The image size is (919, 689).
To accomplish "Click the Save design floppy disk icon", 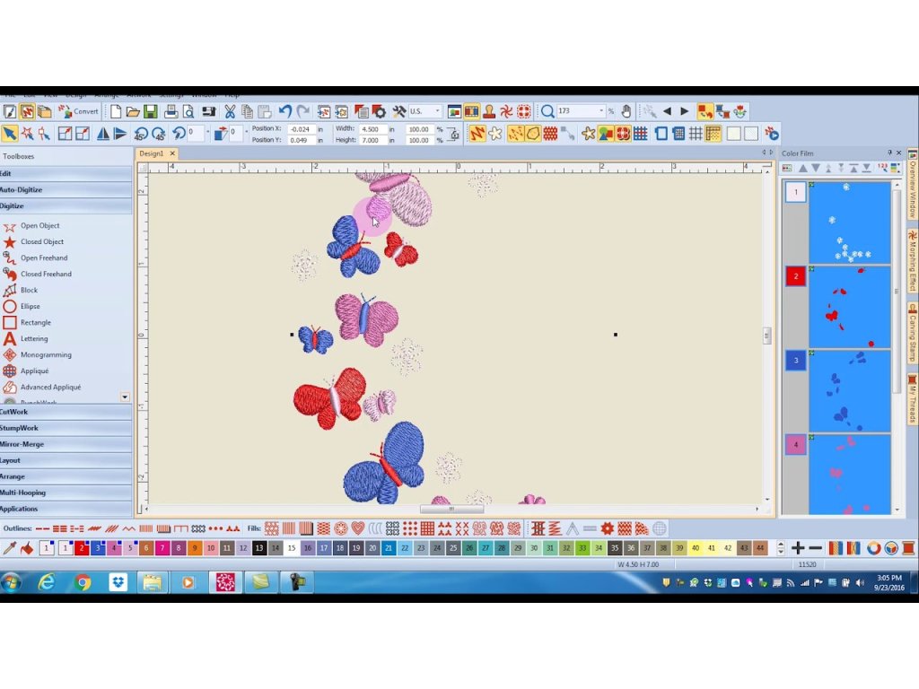I will pos(150,111).
